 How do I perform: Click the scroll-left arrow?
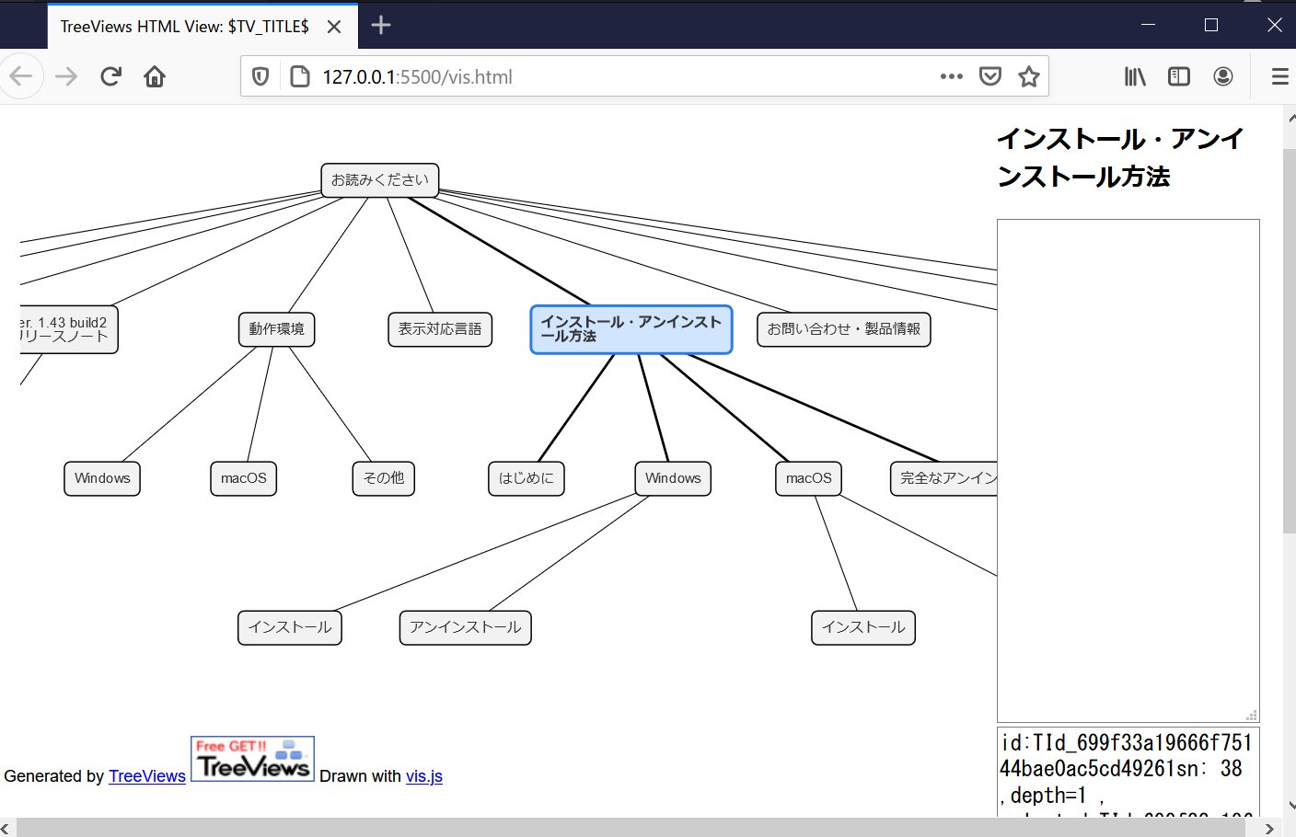click(6, 828)
